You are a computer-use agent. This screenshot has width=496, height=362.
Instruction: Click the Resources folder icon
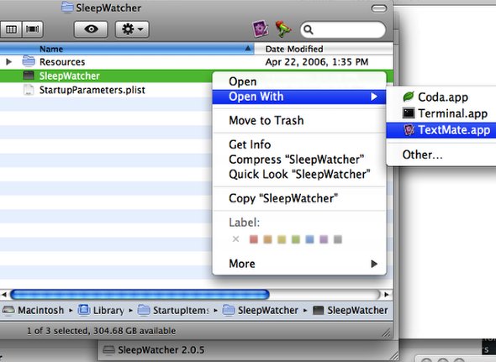click(29, 61)
